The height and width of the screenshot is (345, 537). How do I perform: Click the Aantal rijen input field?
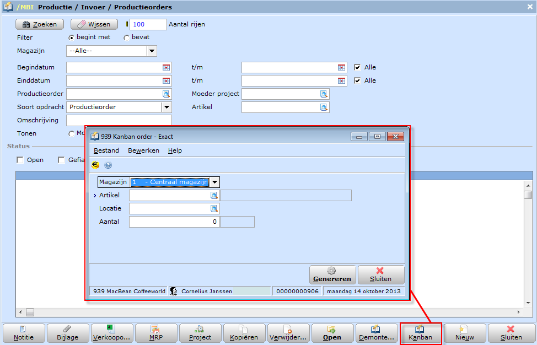(148, 24)
